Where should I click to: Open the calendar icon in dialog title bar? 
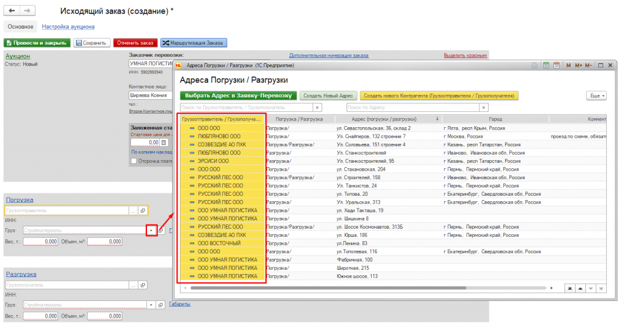pyautogui.click(x=556, y=65)
